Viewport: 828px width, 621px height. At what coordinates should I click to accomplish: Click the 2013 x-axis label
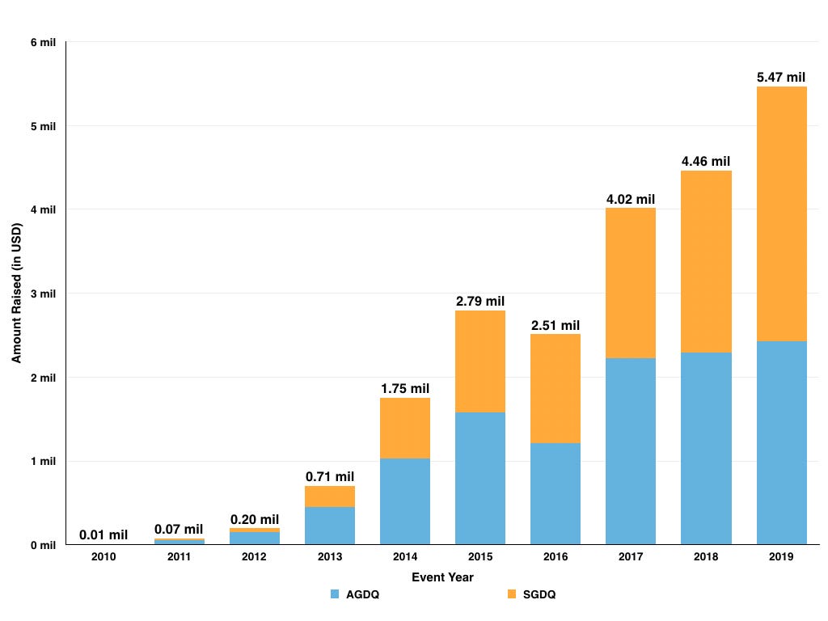coord(330,556)
